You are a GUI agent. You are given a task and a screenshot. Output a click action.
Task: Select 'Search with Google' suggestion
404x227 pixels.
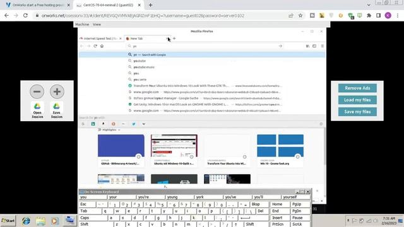tap(202, 55)
